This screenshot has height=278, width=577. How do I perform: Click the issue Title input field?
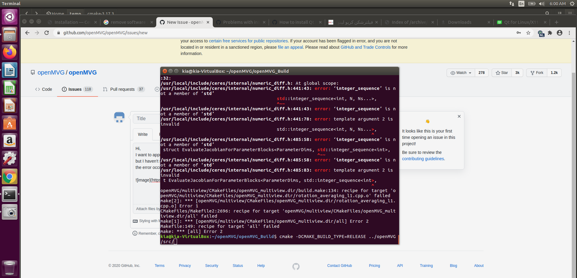[147, 118]
